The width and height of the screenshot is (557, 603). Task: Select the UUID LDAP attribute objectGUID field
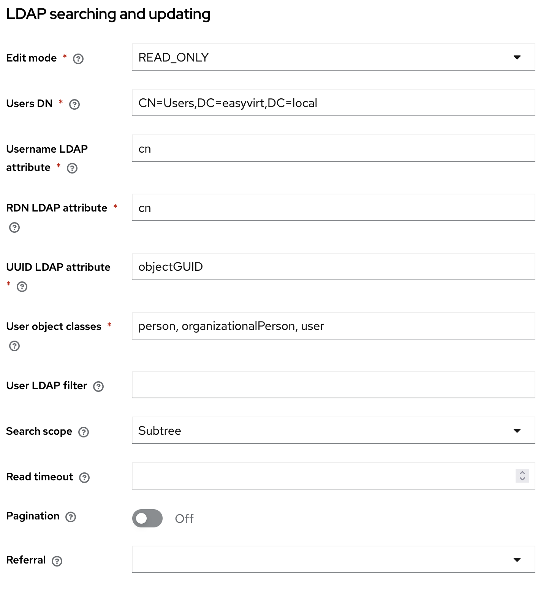tap(333, 267)
